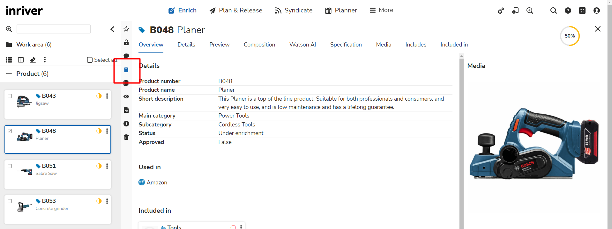Screen dimensions: 612x229
Task: Click B053 half-circle completeness indicator
Action: 99,201
